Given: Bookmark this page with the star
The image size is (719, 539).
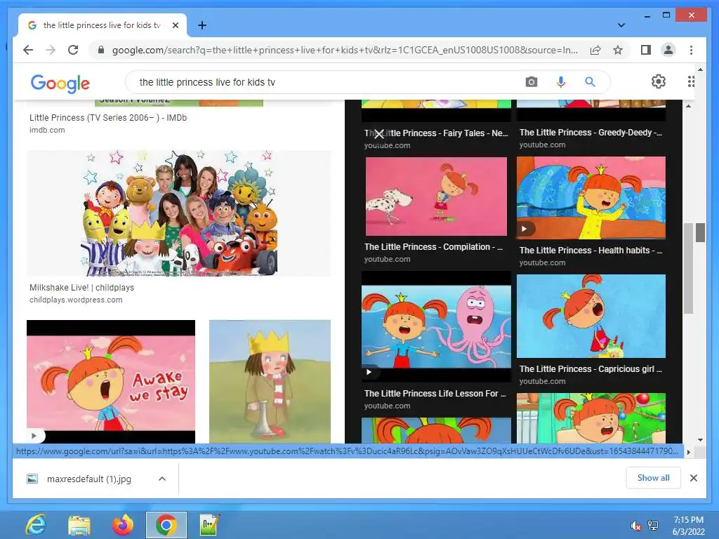Looking at the screenshot, I should point(618,50).
